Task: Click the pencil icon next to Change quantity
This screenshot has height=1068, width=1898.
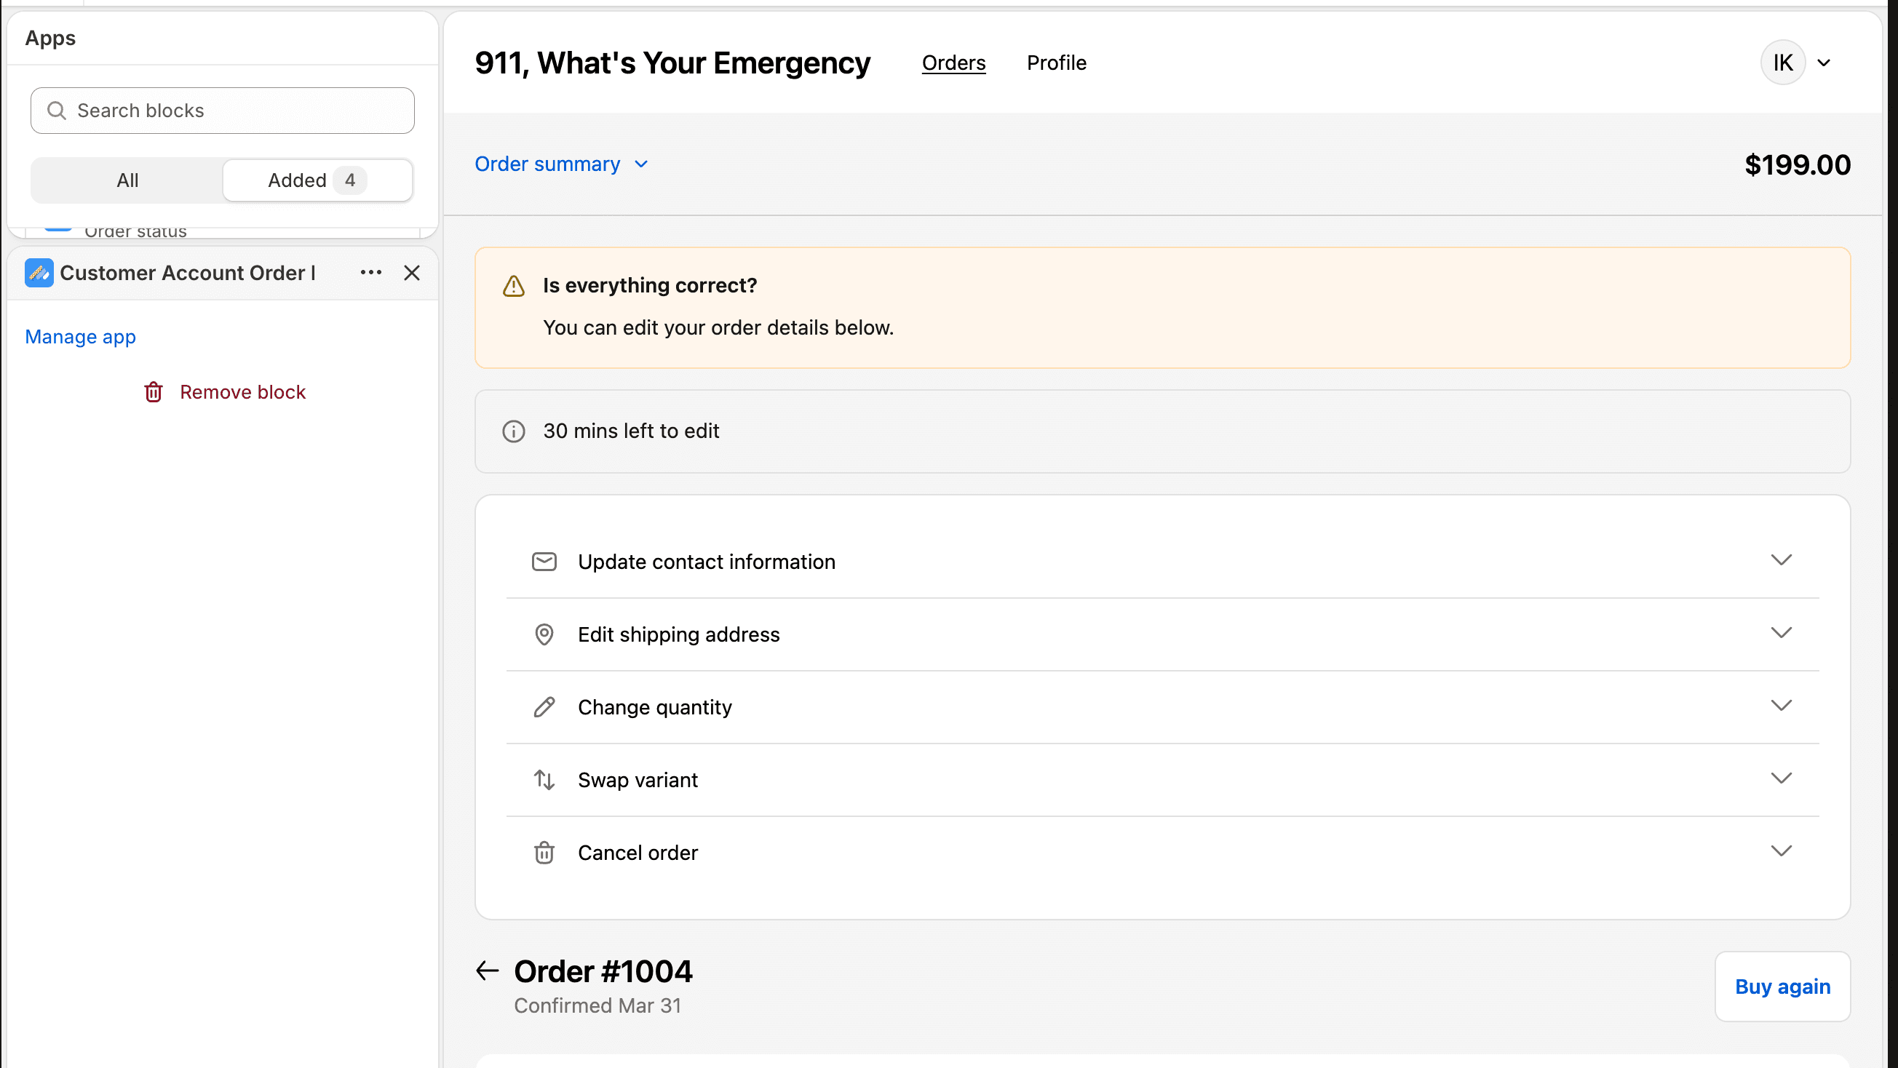Action: click(x=544, y=707)
